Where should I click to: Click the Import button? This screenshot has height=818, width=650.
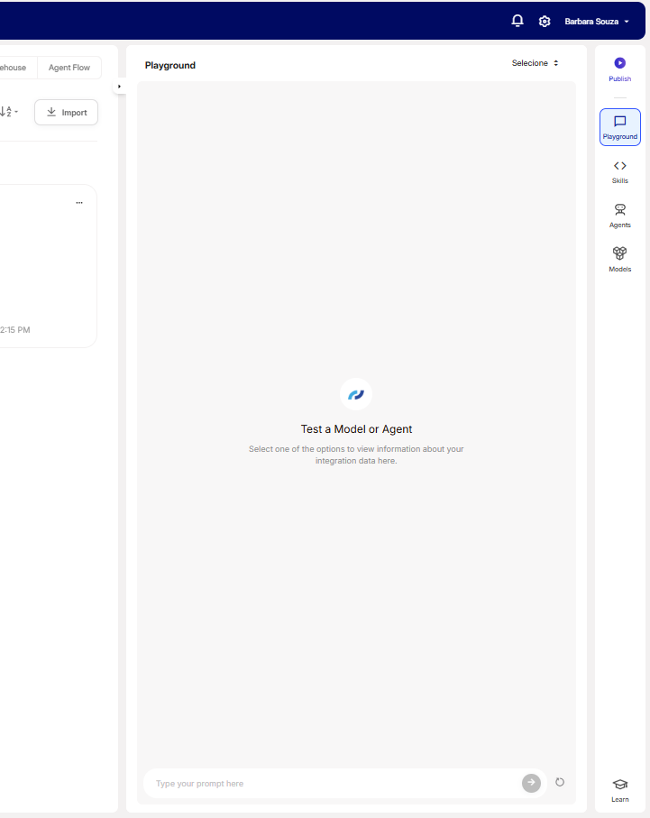click(66, 113)
